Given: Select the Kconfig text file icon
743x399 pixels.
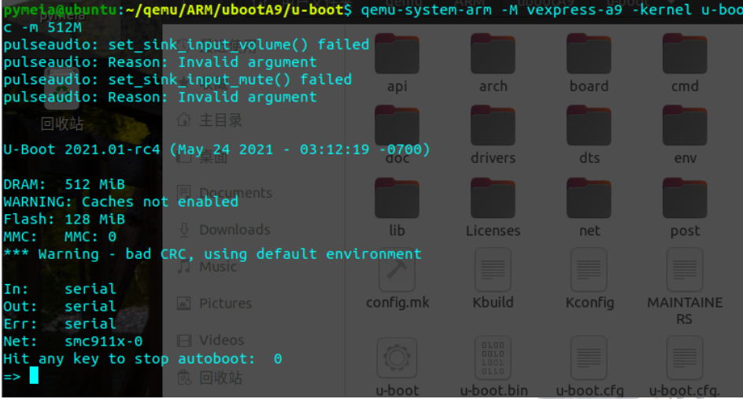Looking at the screenshot, I should (x=589, y=270).
